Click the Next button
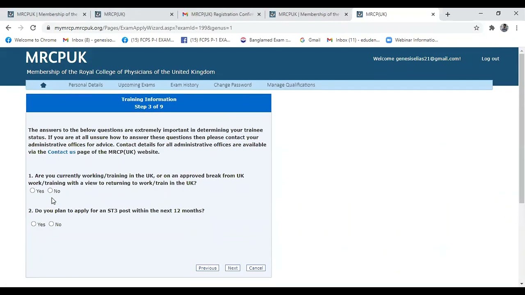Viewport: 525px width, 295px height. tap(233, 268)
